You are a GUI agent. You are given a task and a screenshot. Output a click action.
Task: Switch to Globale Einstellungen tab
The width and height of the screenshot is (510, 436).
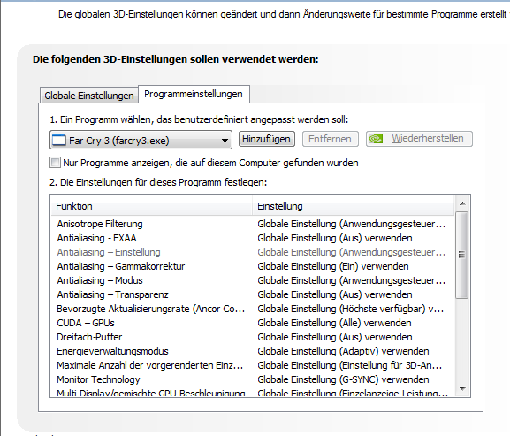tap(88, 96)
